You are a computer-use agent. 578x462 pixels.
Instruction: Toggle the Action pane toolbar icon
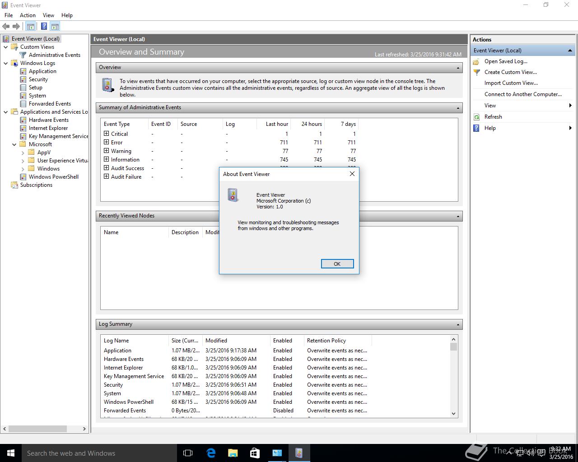pyautogui.click(x=55, y=27)
